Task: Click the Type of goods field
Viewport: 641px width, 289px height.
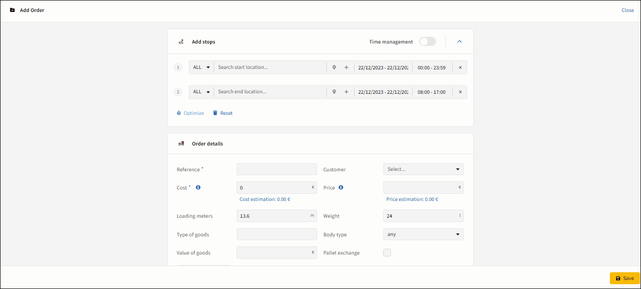Action: click(x=277, y=234)
